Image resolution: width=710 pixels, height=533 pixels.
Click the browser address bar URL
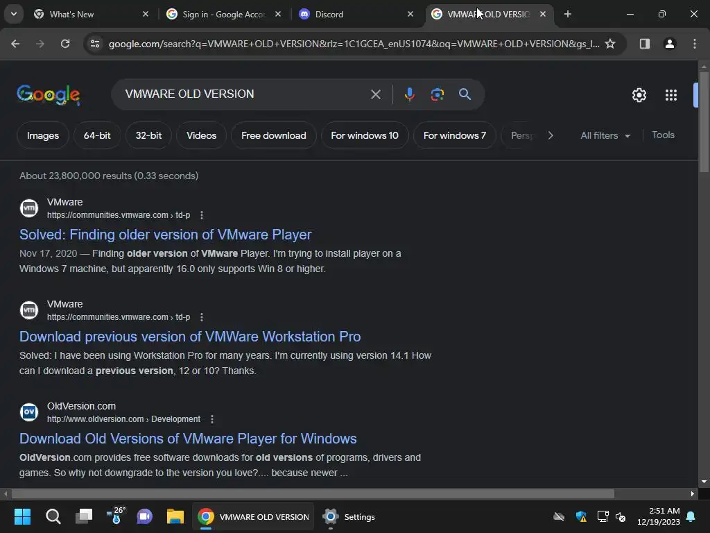(353, 44)
